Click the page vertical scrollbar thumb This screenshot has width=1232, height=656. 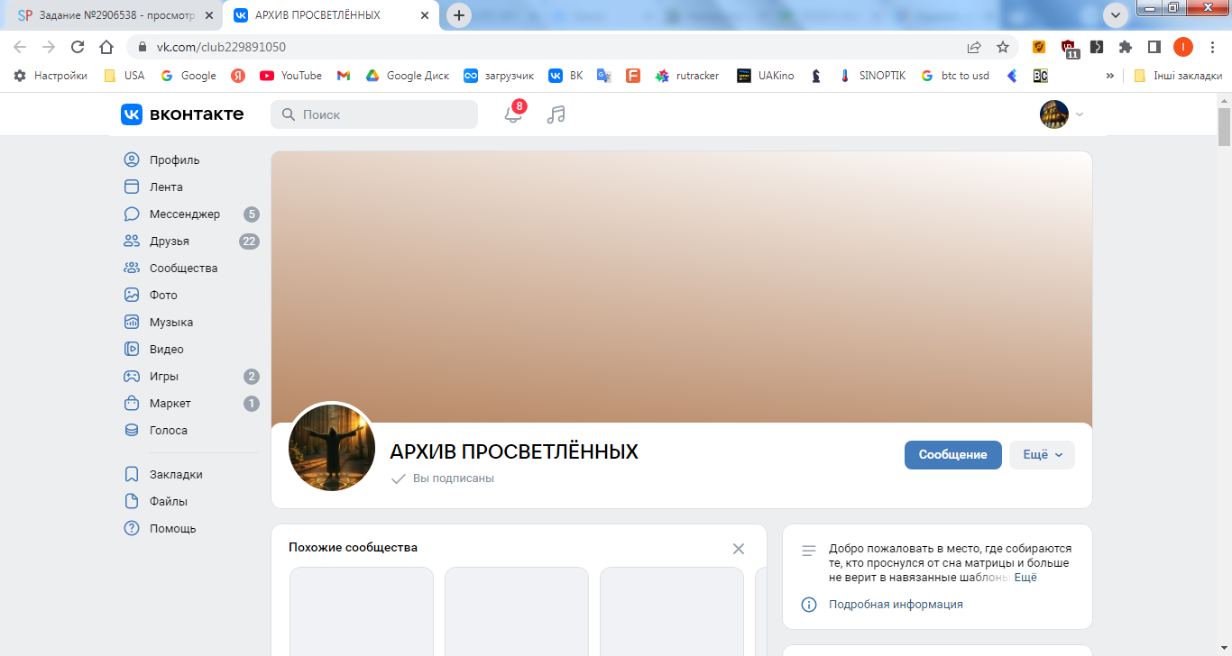[1224, 127]
